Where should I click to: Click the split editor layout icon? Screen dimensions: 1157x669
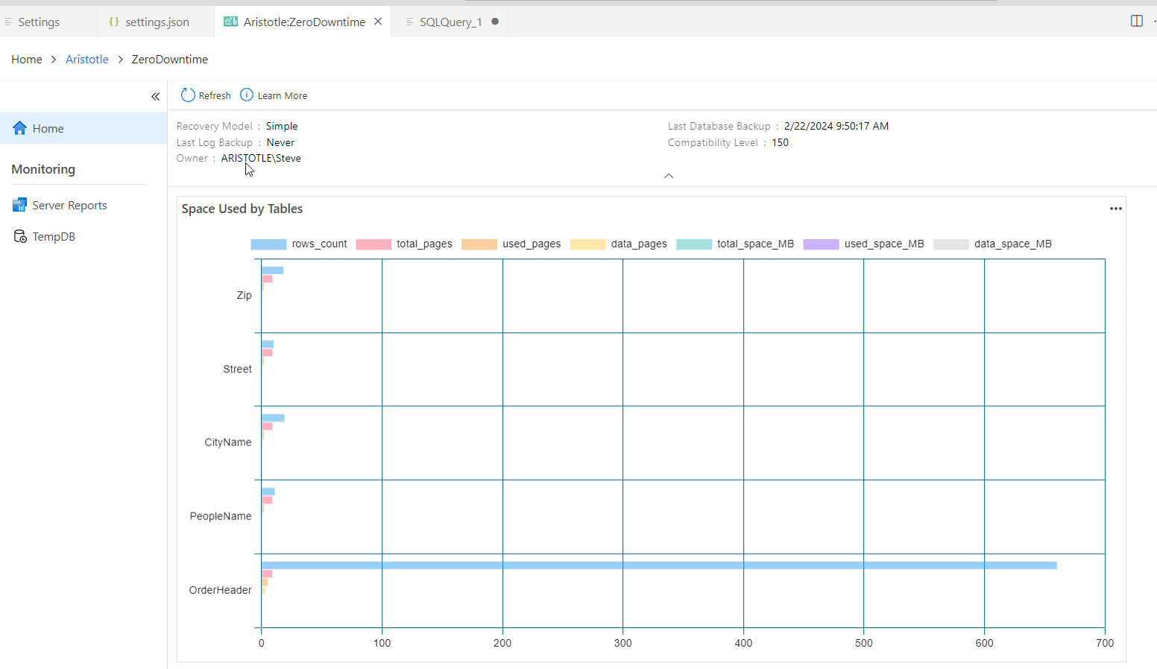pos(1136,21)
